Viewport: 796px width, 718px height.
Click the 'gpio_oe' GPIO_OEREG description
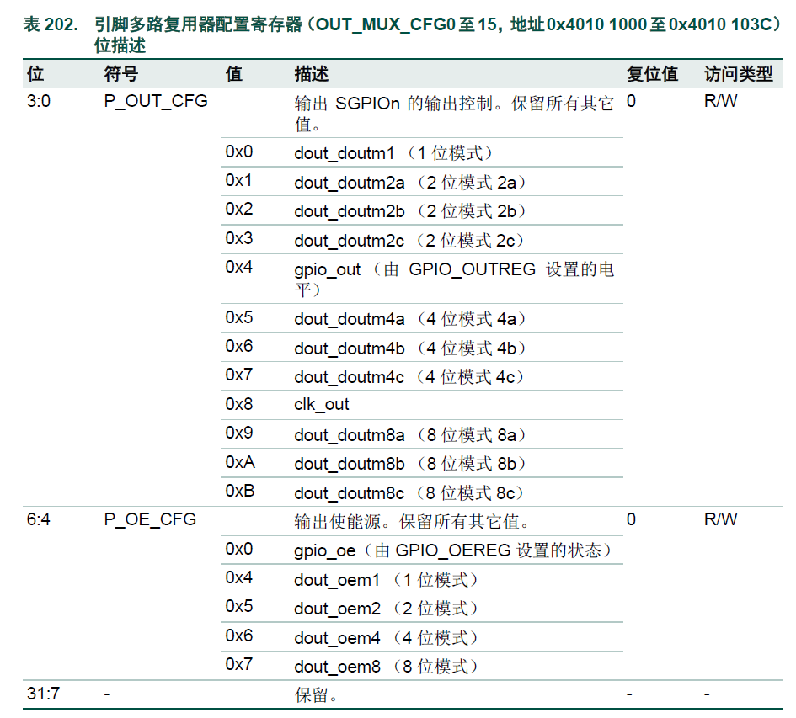pyautogui.click(x=453, y=550)
